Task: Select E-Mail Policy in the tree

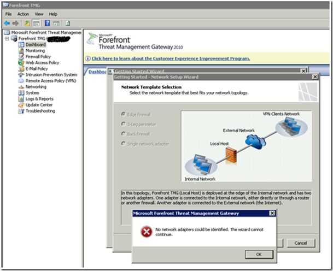Action: coord(37,69)
